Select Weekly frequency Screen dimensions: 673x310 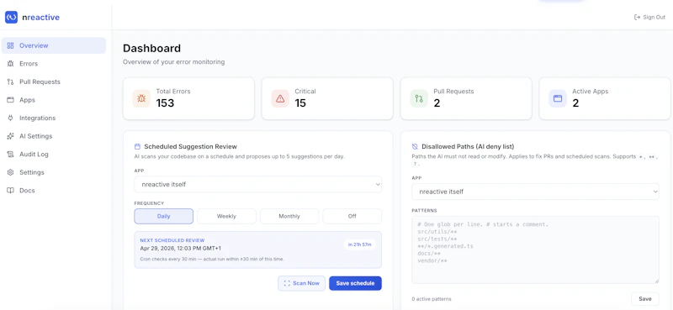[x=226, y=216]
